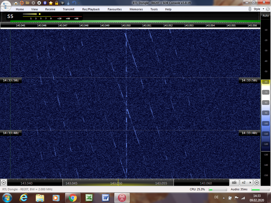Click the 143.050 label on the frequency scale
This screenshot has width=271, height=203.
click(126, 26)
